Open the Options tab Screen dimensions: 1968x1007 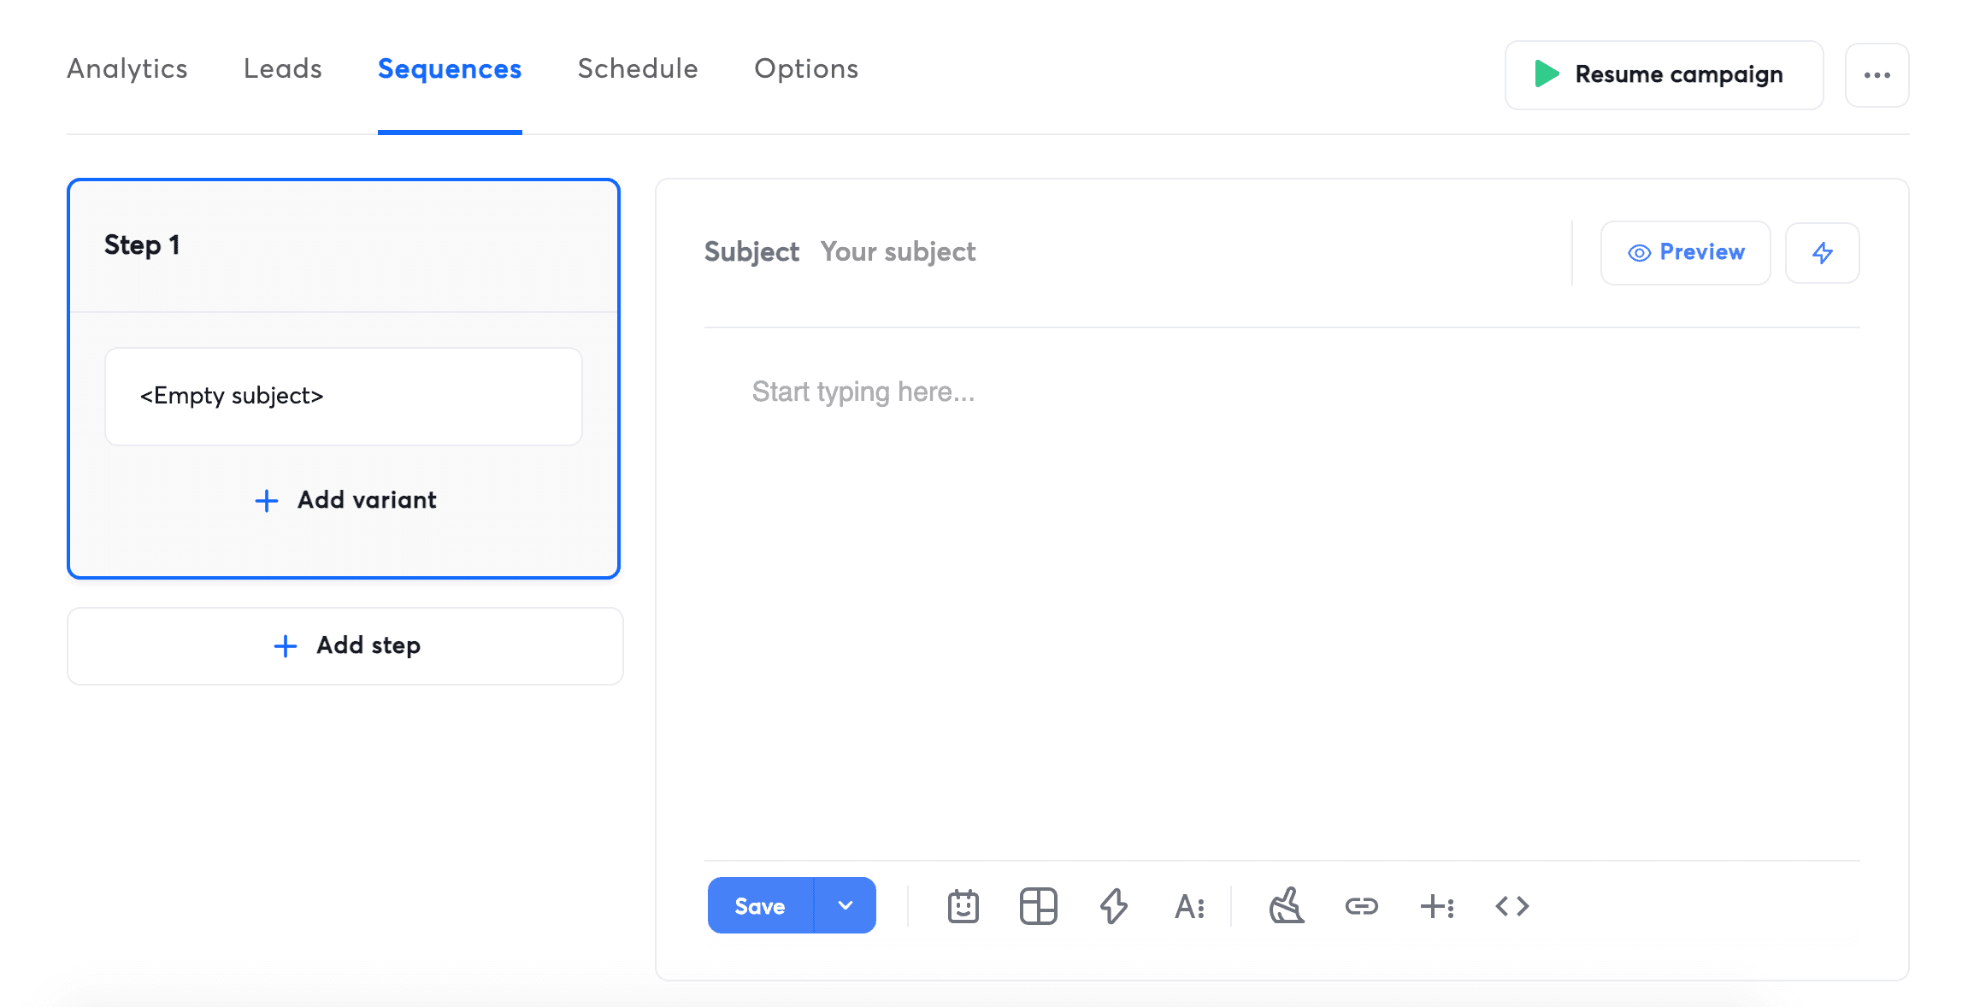click(806, 69)
